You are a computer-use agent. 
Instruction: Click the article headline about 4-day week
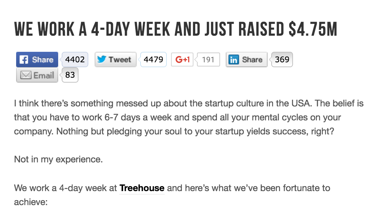point(176,29)
